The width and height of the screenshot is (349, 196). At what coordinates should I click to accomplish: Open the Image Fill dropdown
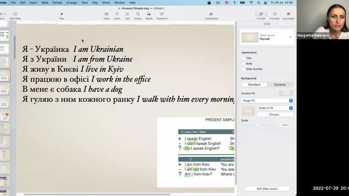[x=267, y=101]
